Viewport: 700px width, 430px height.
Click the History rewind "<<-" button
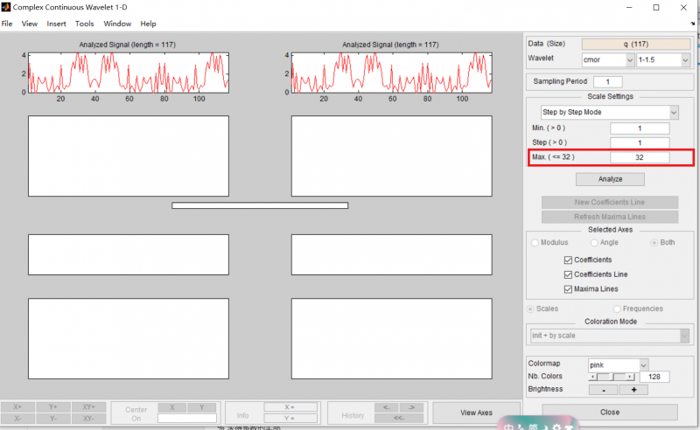(399, 419)
